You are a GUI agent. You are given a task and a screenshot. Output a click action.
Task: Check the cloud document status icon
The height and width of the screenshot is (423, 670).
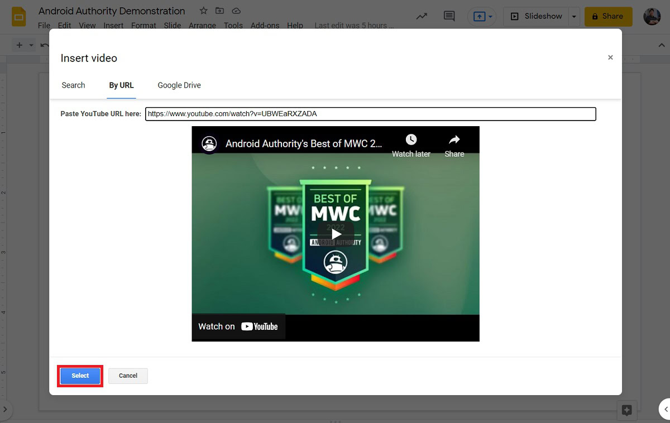point(236,11)
